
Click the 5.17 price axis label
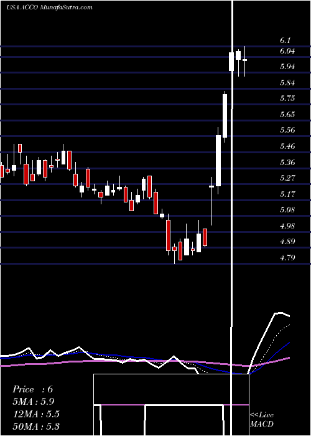point(287,194)
